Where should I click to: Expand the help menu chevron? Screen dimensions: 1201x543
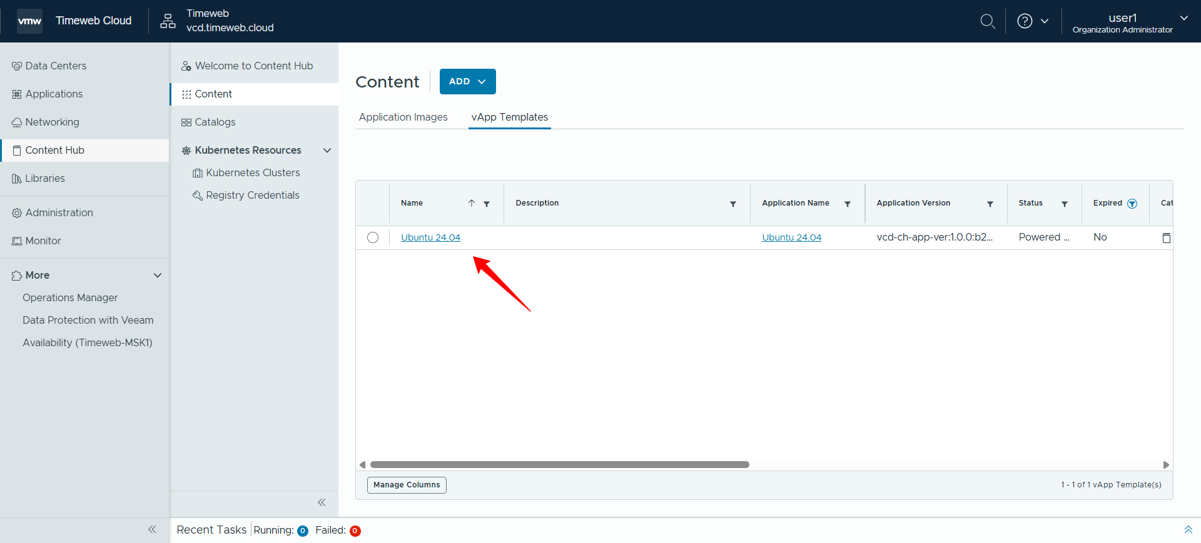tap(1045, 21)
